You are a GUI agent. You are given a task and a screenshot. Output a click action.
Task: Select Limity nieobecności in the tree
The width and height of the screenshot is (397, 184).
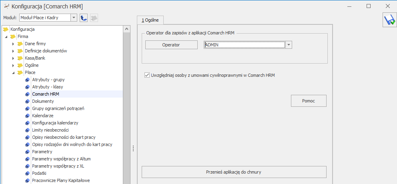pyautogui.click(x=50, y=130)
